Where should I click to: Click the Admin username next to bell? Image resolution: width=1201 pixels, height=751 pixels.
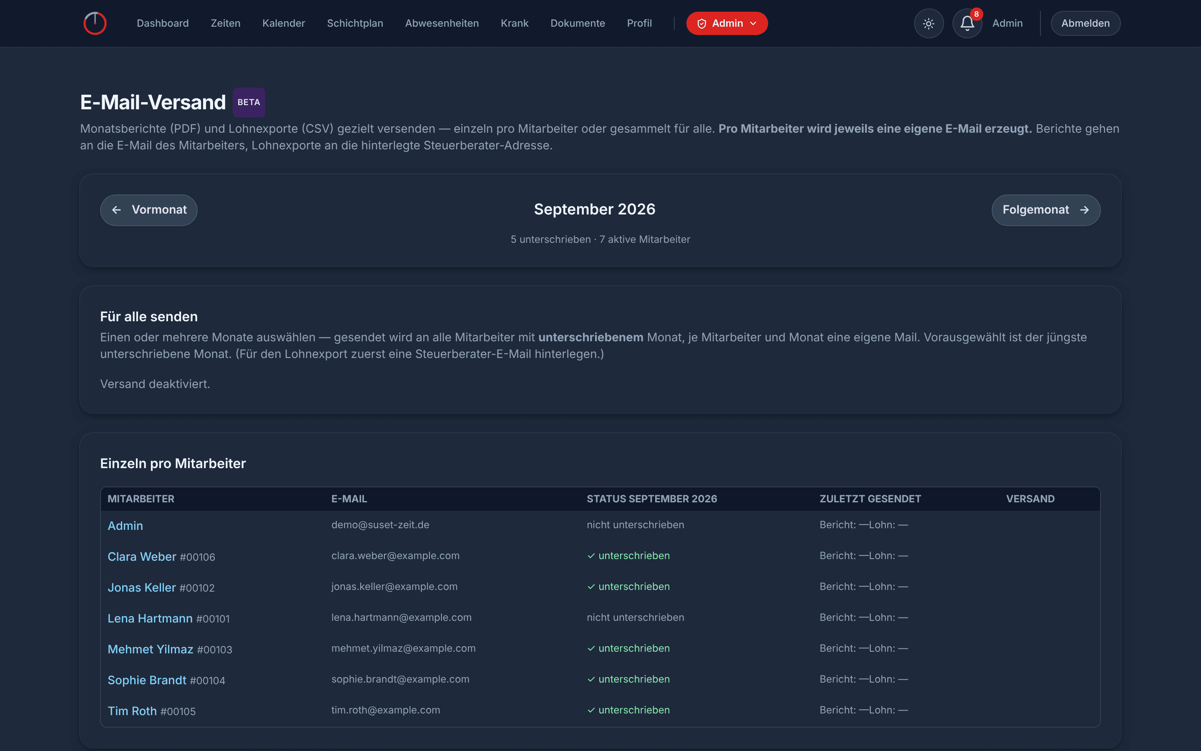pos(1008,23)
